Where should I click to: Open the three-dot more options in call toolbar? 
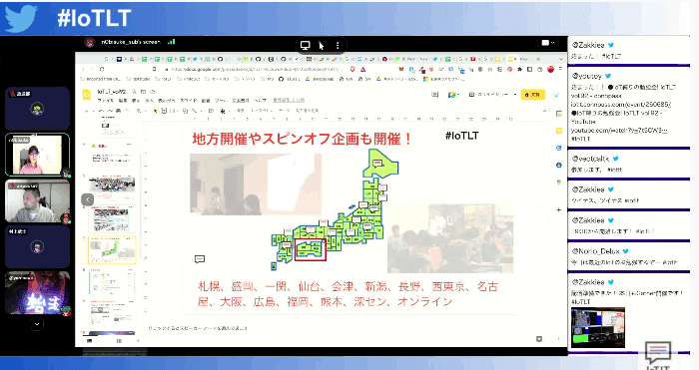pos(338,46)
